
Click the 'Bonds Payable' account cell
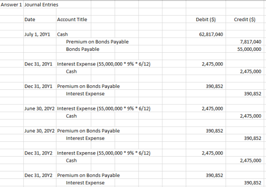click(83, 49)
